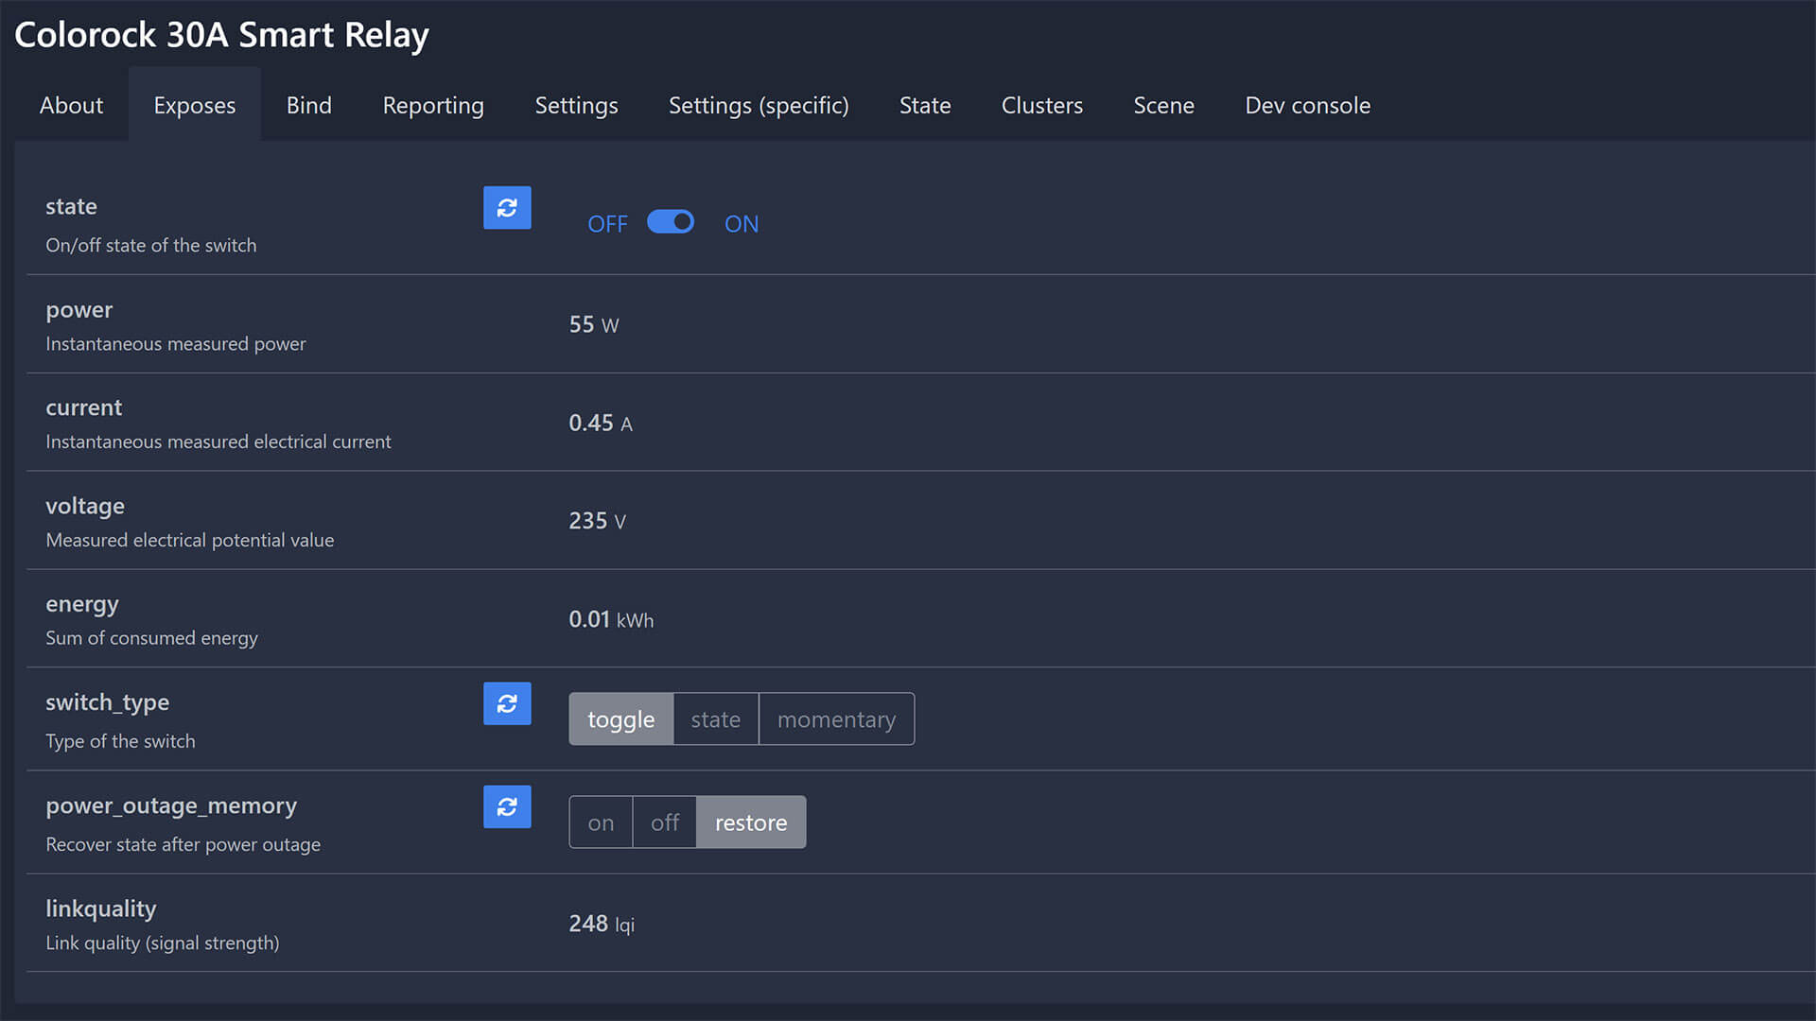Click the power_outage_memory label
The width and height of the screenshot is (1816, 1021).
(171, 806)
